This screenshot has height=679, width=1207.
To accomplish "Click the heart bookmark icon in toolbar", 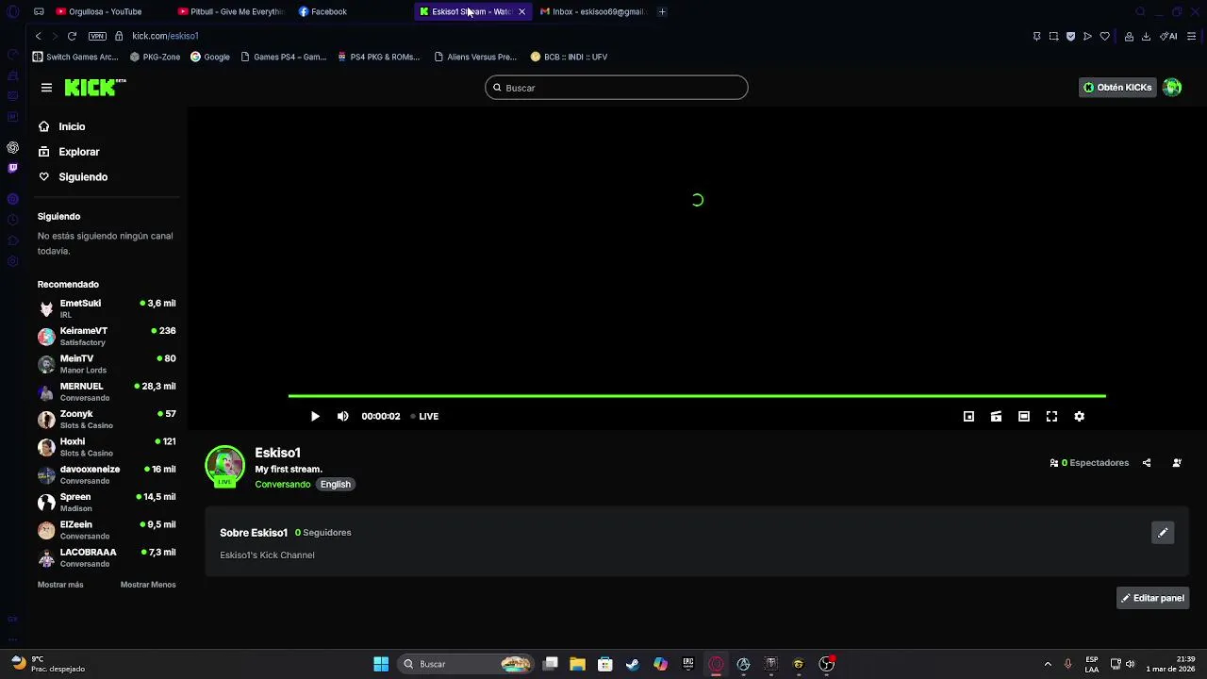I will coord(1105,36).
